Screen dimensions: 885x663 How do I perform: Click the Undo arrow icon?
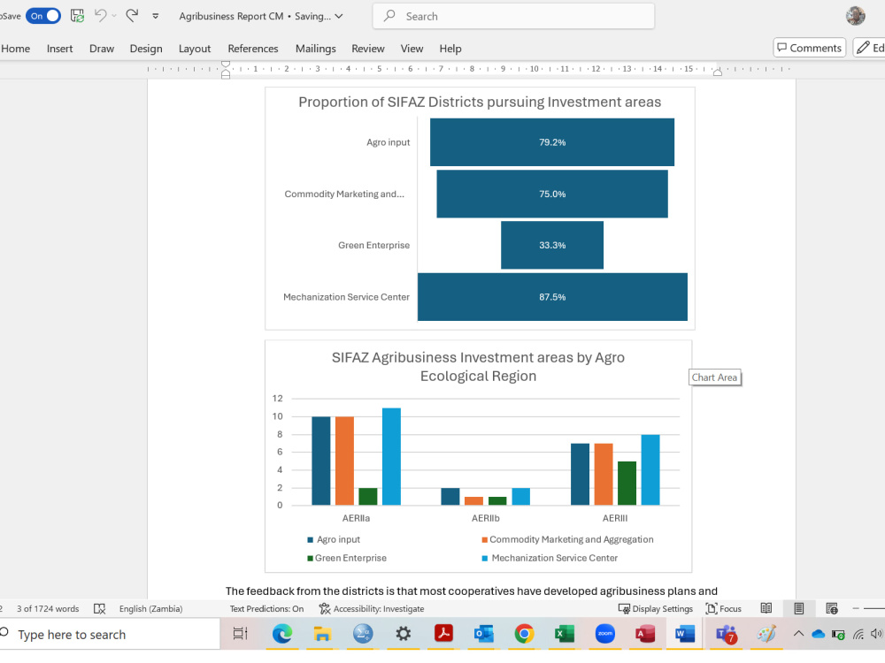click(101, 15)
